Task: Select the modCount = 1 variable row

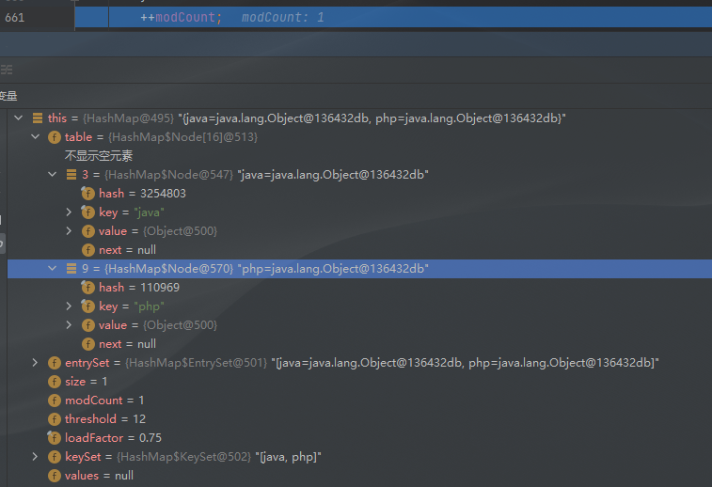Action: 359,400
